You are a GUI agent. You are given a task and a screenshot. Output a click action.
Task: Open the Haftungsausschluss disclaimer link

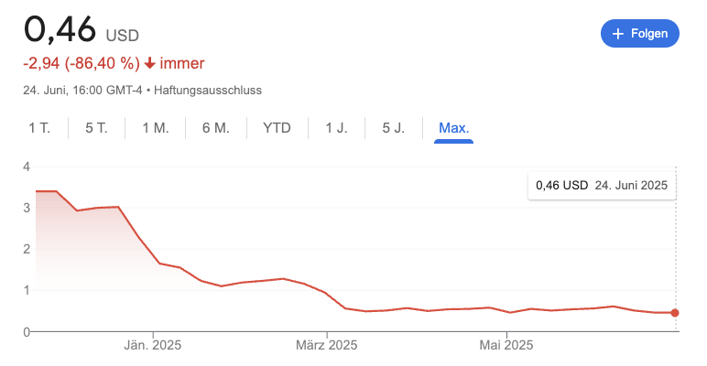(x=208, y=91)
